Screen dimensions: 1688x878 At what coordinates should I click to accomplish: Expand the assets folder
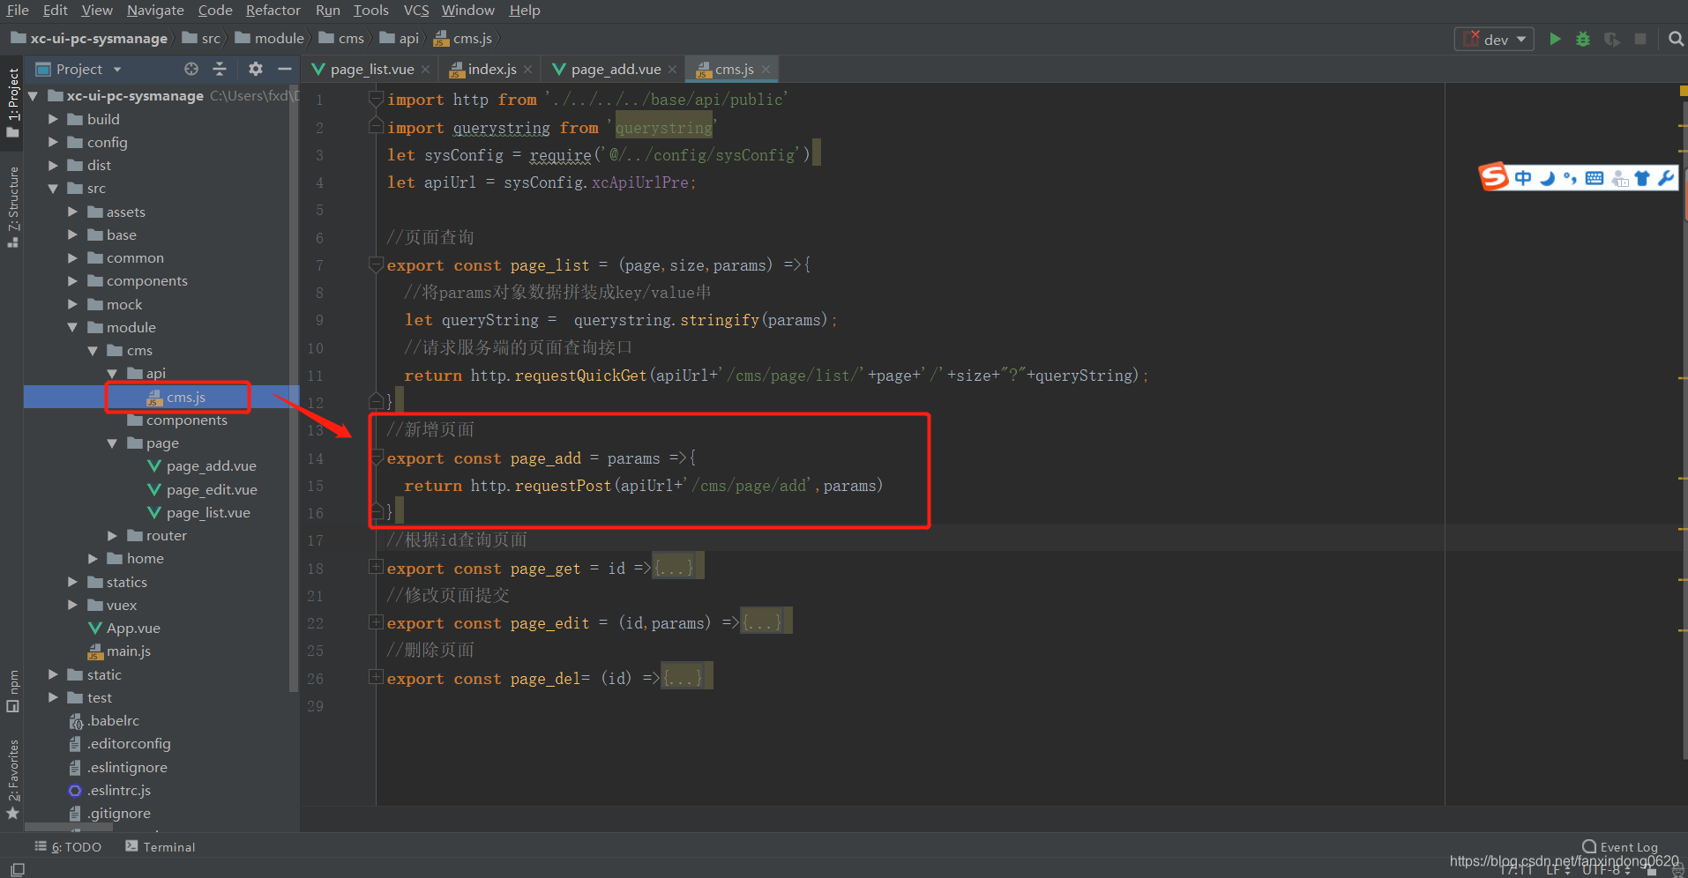pos(72,212)
